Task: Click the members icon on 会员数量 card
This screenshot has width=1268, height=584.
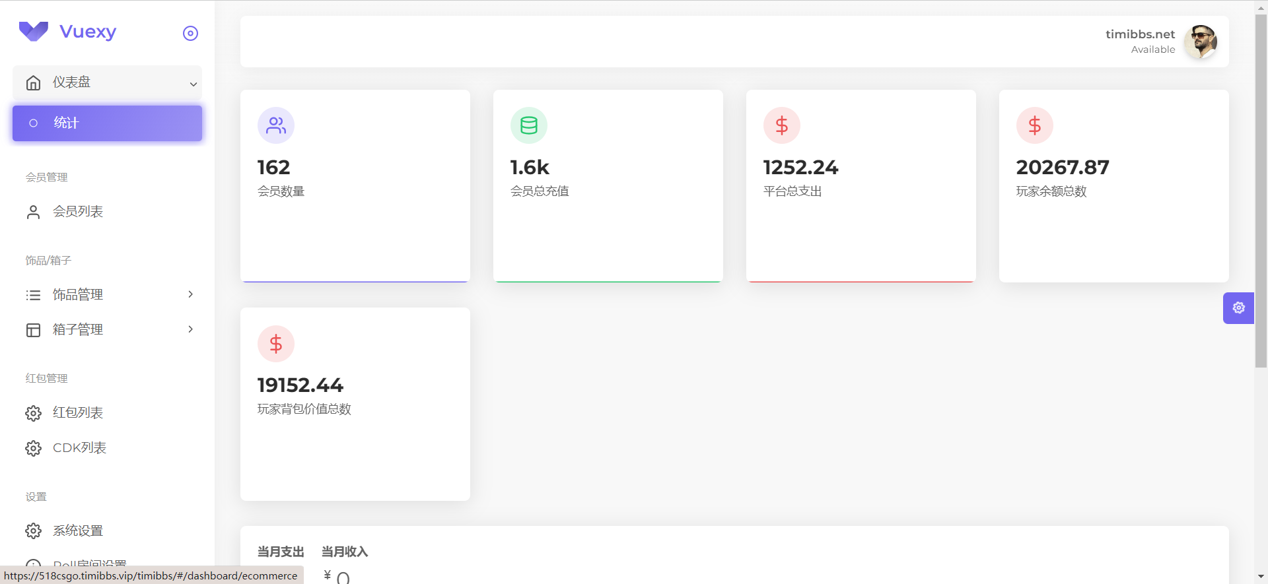Action: (x=276, y=125)
